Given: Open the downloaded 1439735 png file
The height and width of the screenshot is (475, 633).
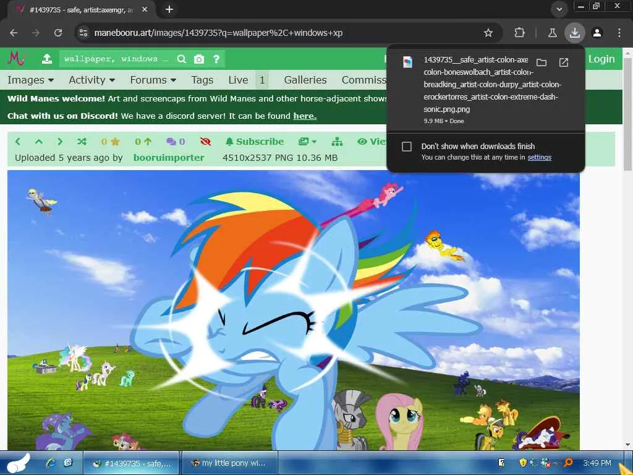Looking at the screenshot, I should pos(491,84).
